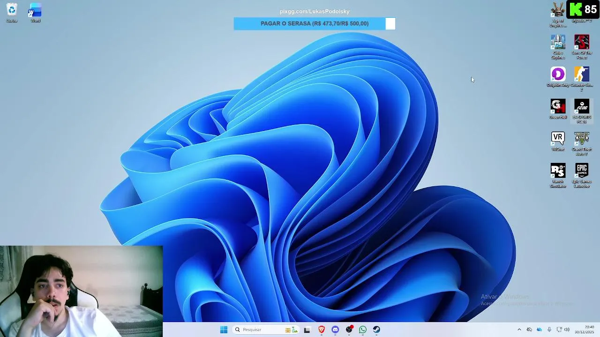Select the Epic Games Launcher shortcut
The height and width of the screenshot is (337, 600).
pos(582,176)
